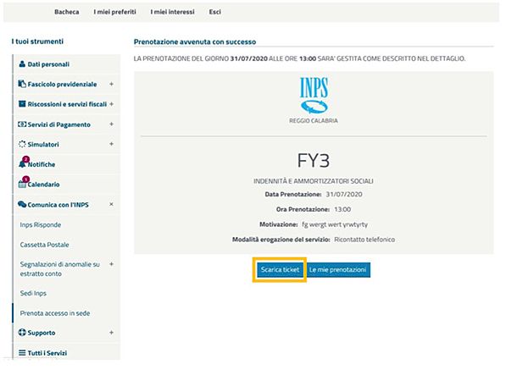This screenshot has width=517, height=375.
Task: Click the Calendario icon with badge
Action: click(23, 182)
